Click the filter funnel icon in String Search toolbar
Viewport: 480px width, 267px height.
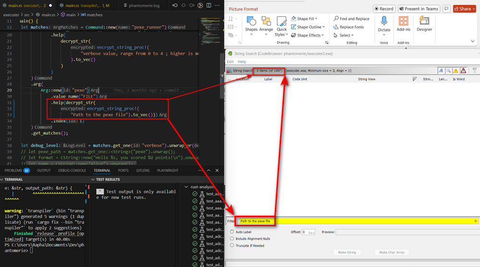pos(474,70)
